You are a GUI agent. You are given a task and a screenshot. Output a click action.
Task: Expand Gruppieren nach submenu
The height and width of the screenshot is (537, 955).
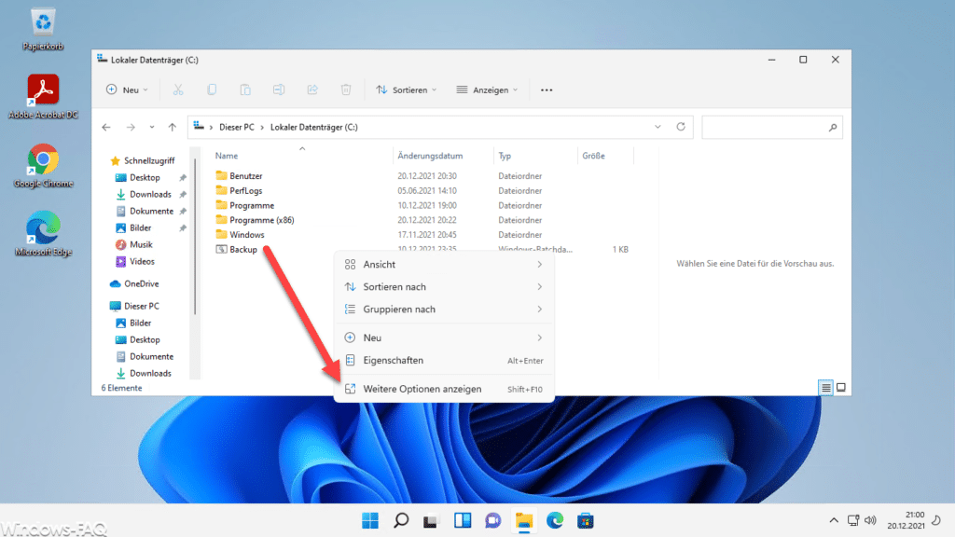click(444, 310)
